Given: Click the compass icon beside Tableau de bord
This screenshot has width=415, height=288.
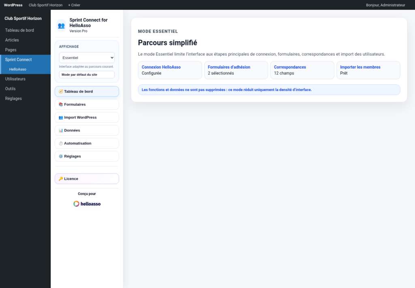Looking at the screenshot, I should 61,92.
